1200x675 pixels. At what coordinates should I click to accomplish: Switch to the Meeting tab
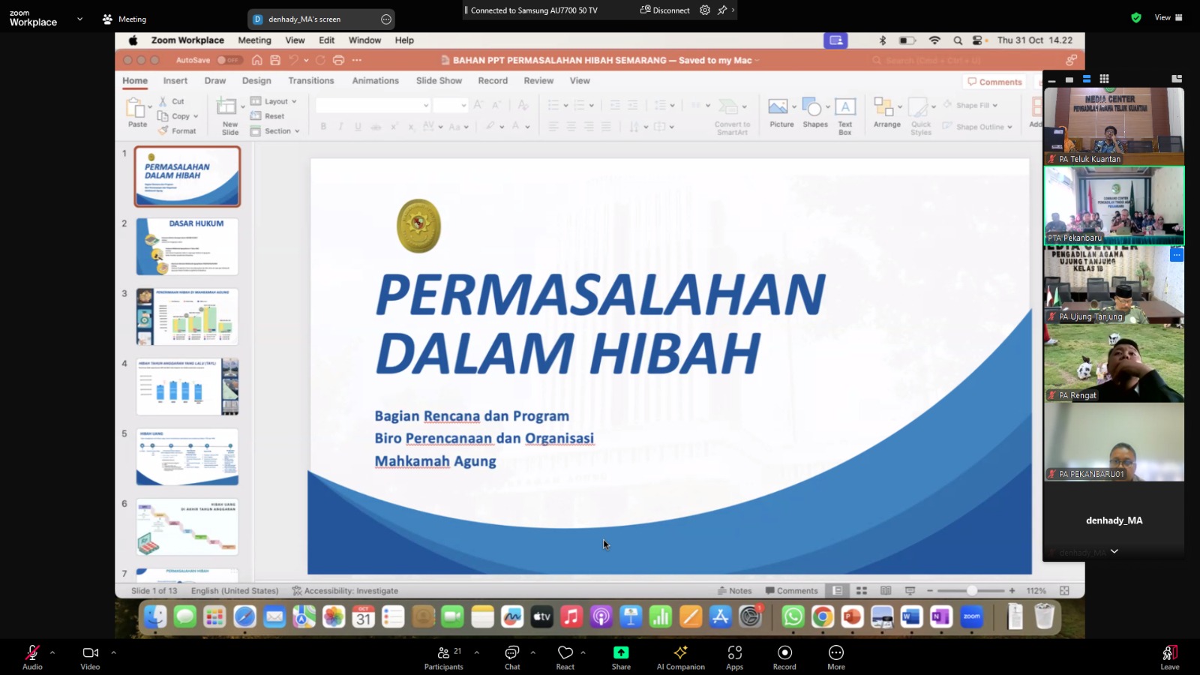coord(124,19)
